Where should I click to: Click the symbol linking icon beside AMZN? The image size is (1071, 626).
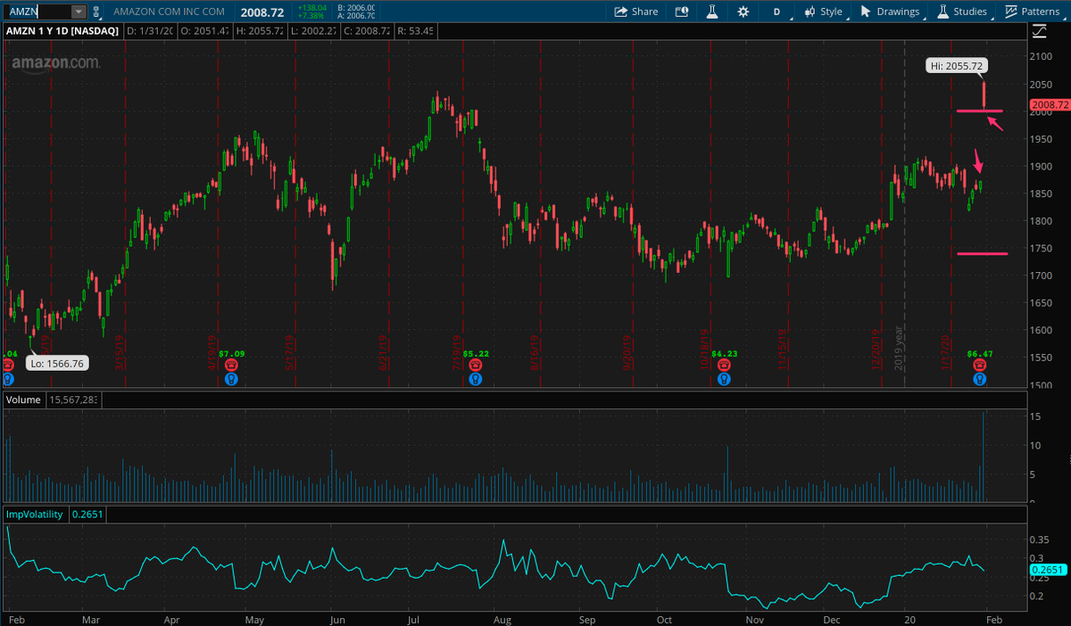(x=96, y=12)
